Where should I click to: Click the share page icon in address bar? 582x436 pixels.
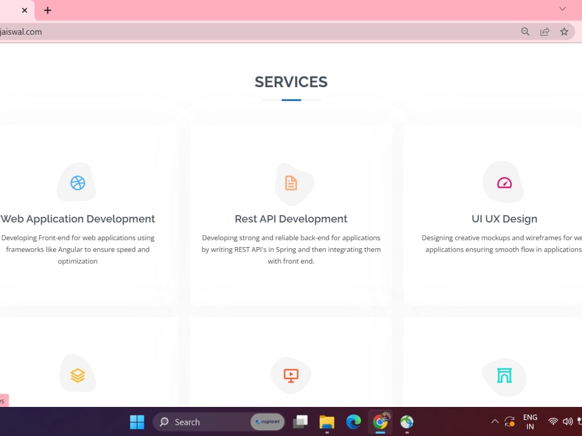(x=545, y=31)
